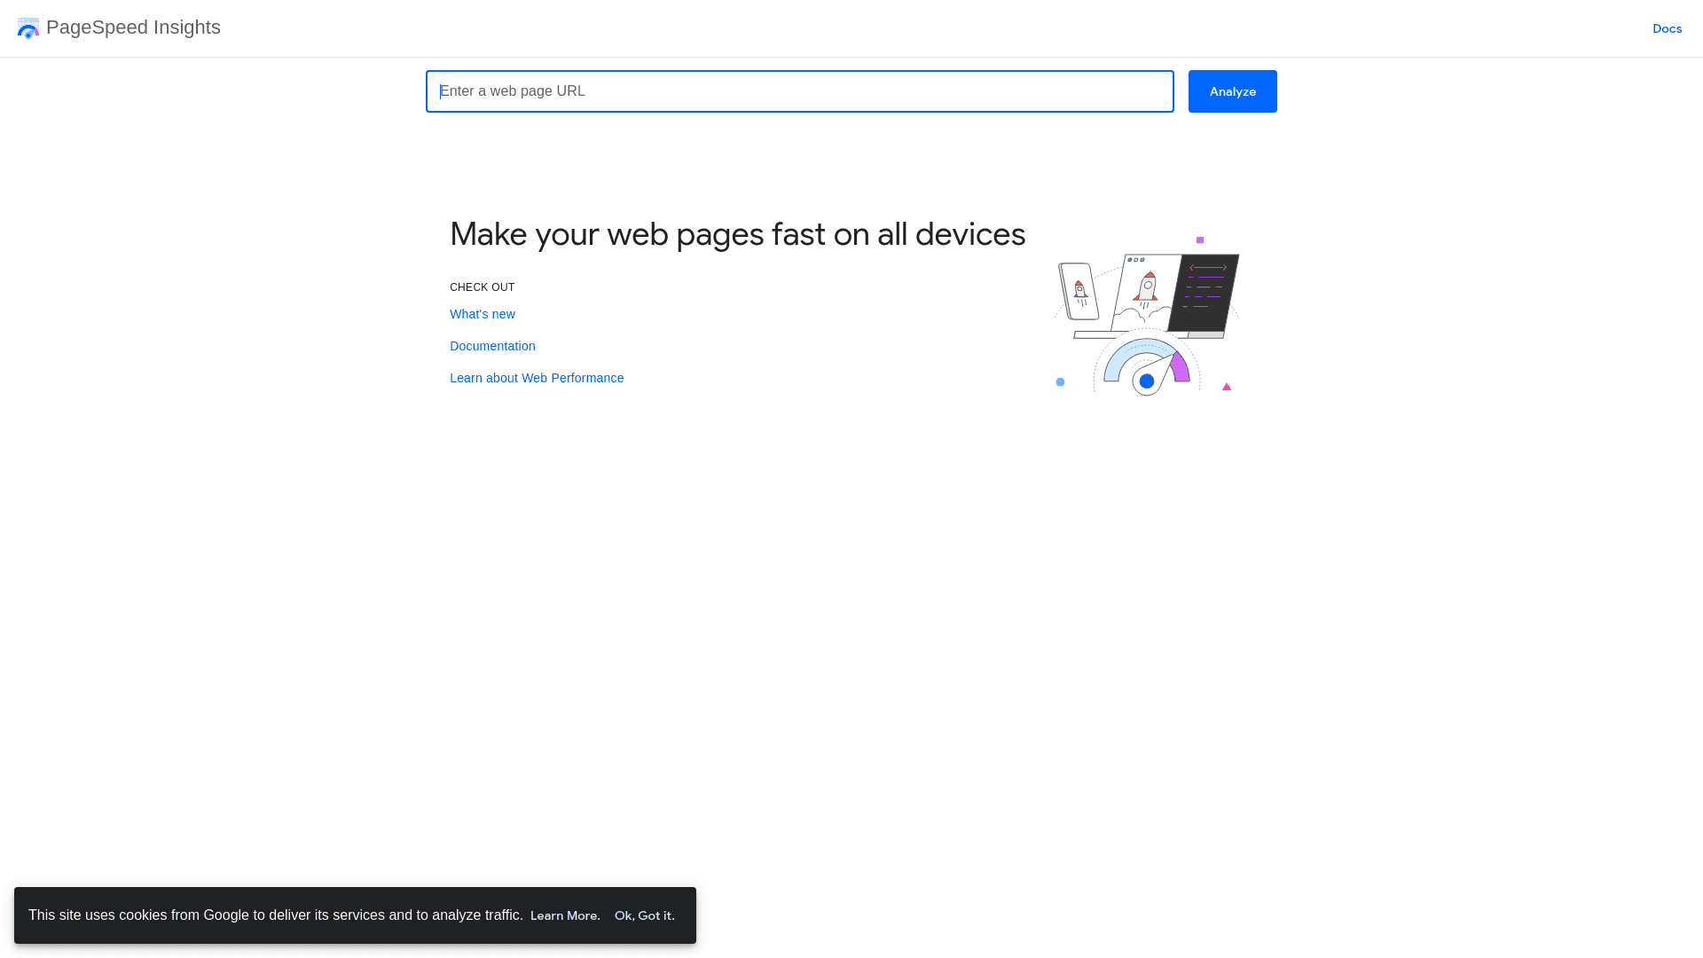The image size is (1703, 958).
Task: Click the PageSpeed Insights logo icon
Action: pos(27,28)
